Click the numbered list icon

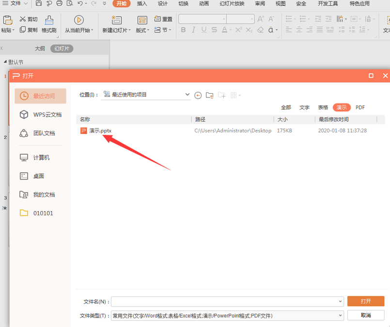(303, 18)
